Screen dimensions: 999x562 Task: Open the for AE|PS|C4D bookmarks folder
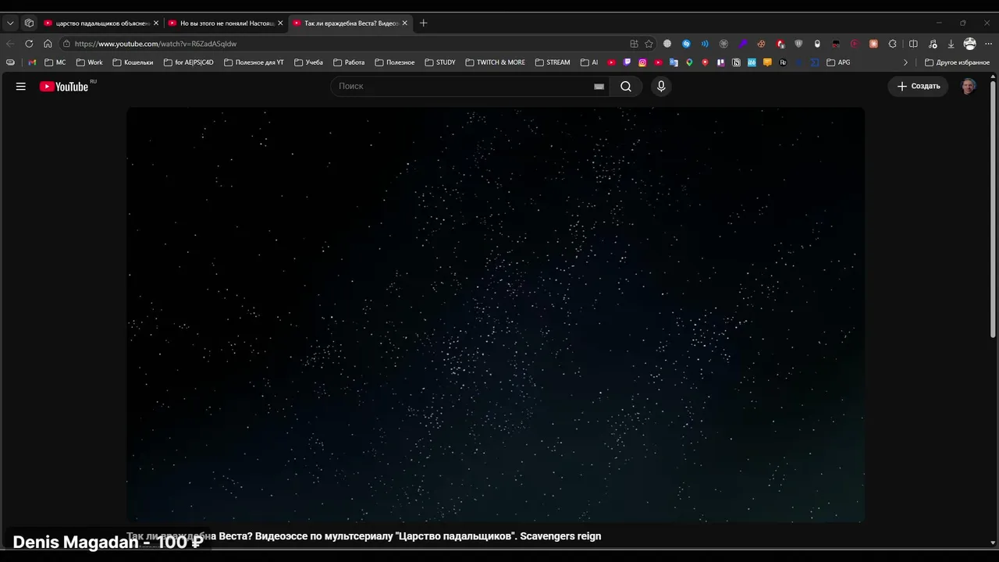(x=188, y=62)
